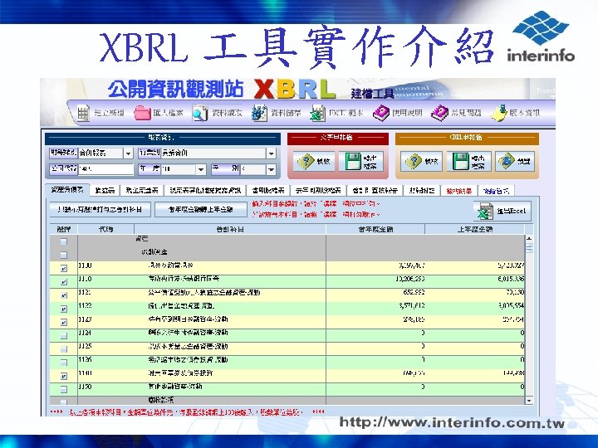Check the box for code 1150 row
The height and width of the screenshot is (448, 598).
[x=64, y=389]
